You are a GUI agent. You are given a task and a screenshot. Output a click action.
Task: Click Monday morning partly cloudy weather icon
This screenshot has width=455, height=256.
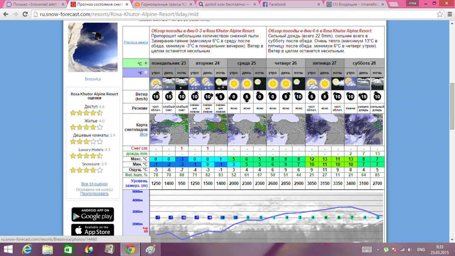tap(156, 83)
